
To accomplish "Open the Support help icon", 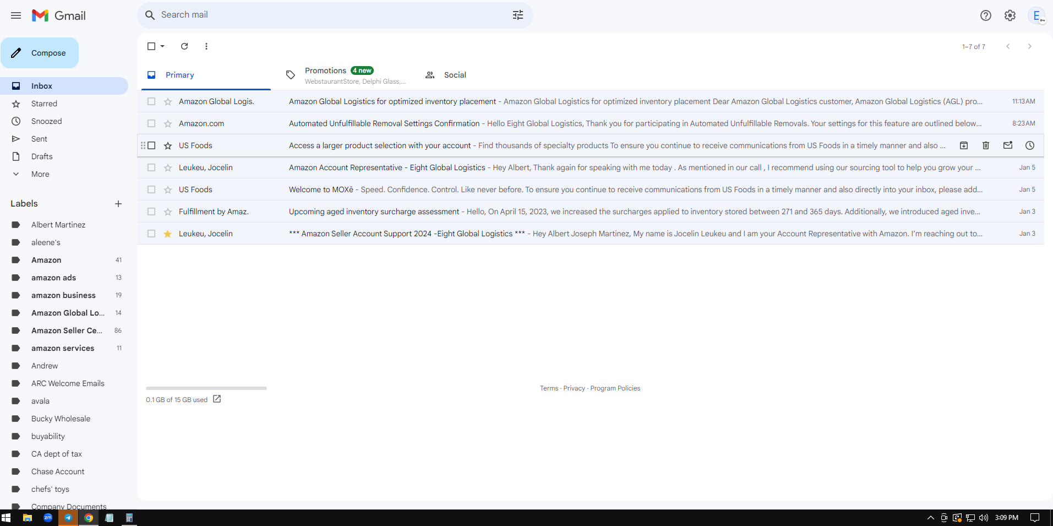I will [x=986, y=15].
